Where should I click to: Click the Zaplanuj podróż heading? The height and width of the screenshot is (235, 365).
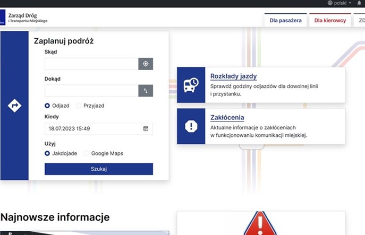click(x=64, y=41)
